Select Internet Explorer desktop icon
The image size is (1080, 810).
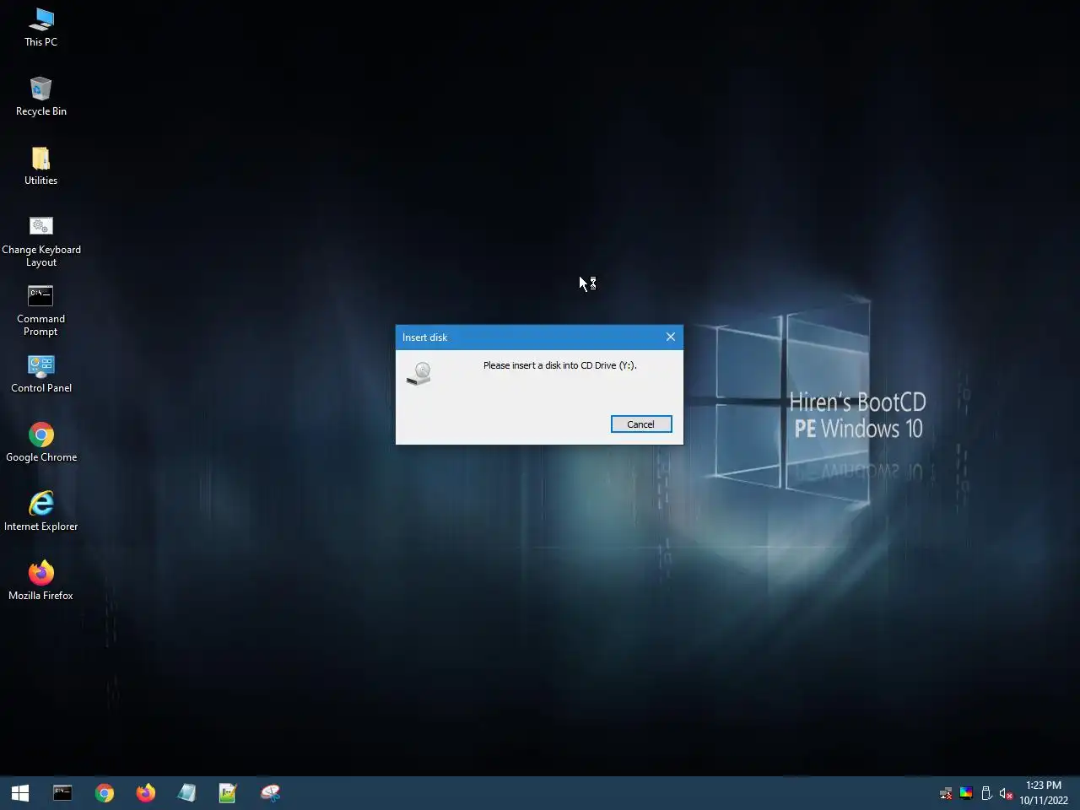pos(40,512)
